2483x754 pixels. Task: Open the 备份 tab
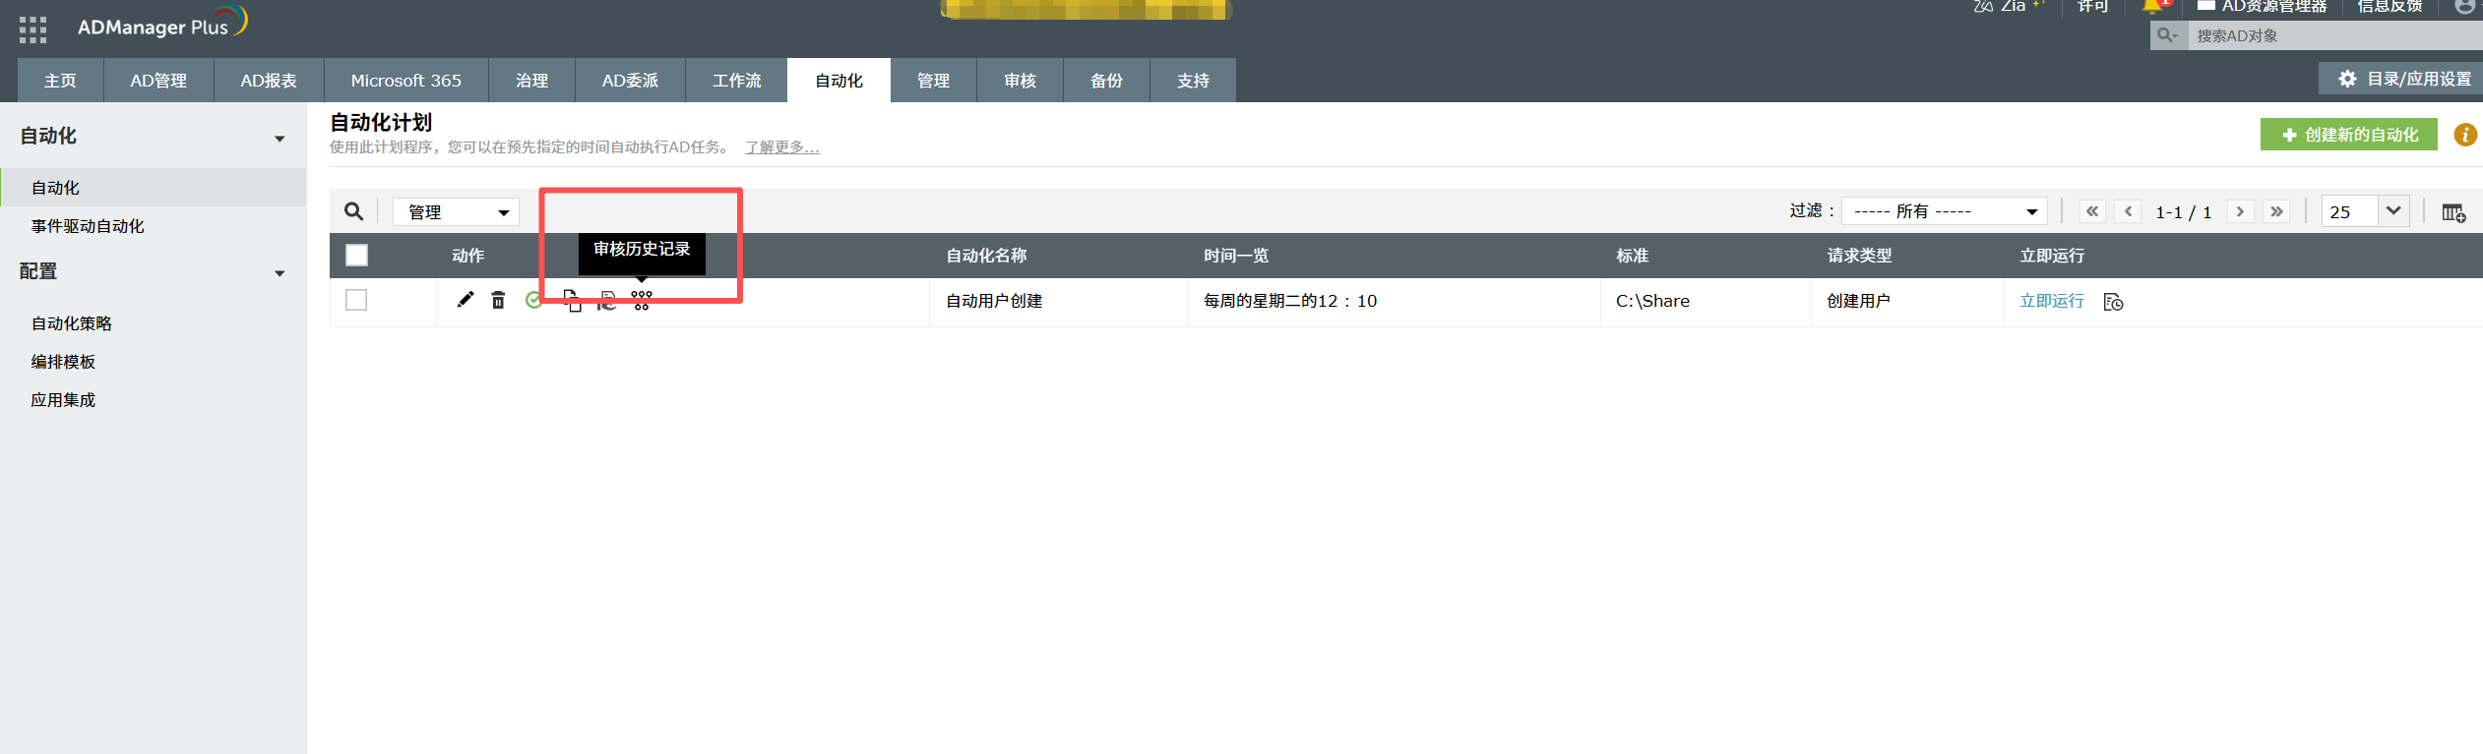[1107, 81]
